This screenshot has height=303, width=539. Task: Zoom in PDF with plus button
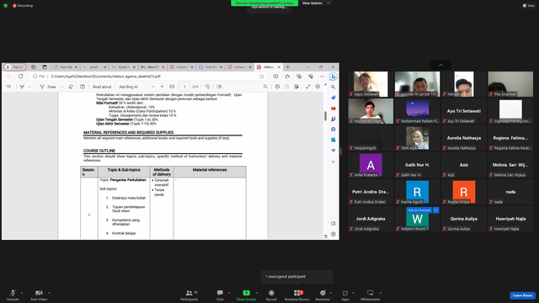(163, 87)
